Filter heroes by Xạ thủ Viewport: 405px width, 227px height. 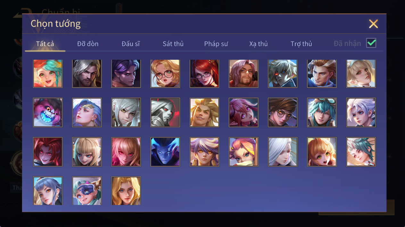259,44
